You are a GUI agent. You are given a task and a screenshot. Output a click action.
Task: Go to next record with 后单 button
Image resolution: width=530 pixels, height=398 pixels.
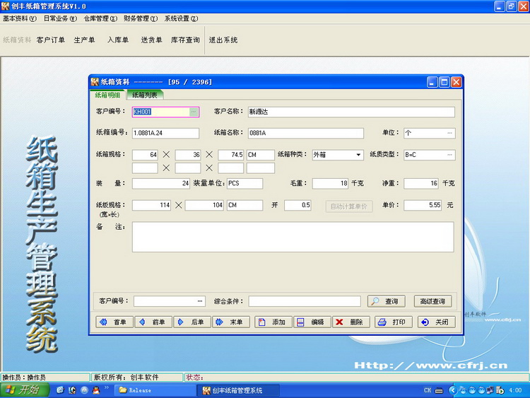(x=192, y=322)
